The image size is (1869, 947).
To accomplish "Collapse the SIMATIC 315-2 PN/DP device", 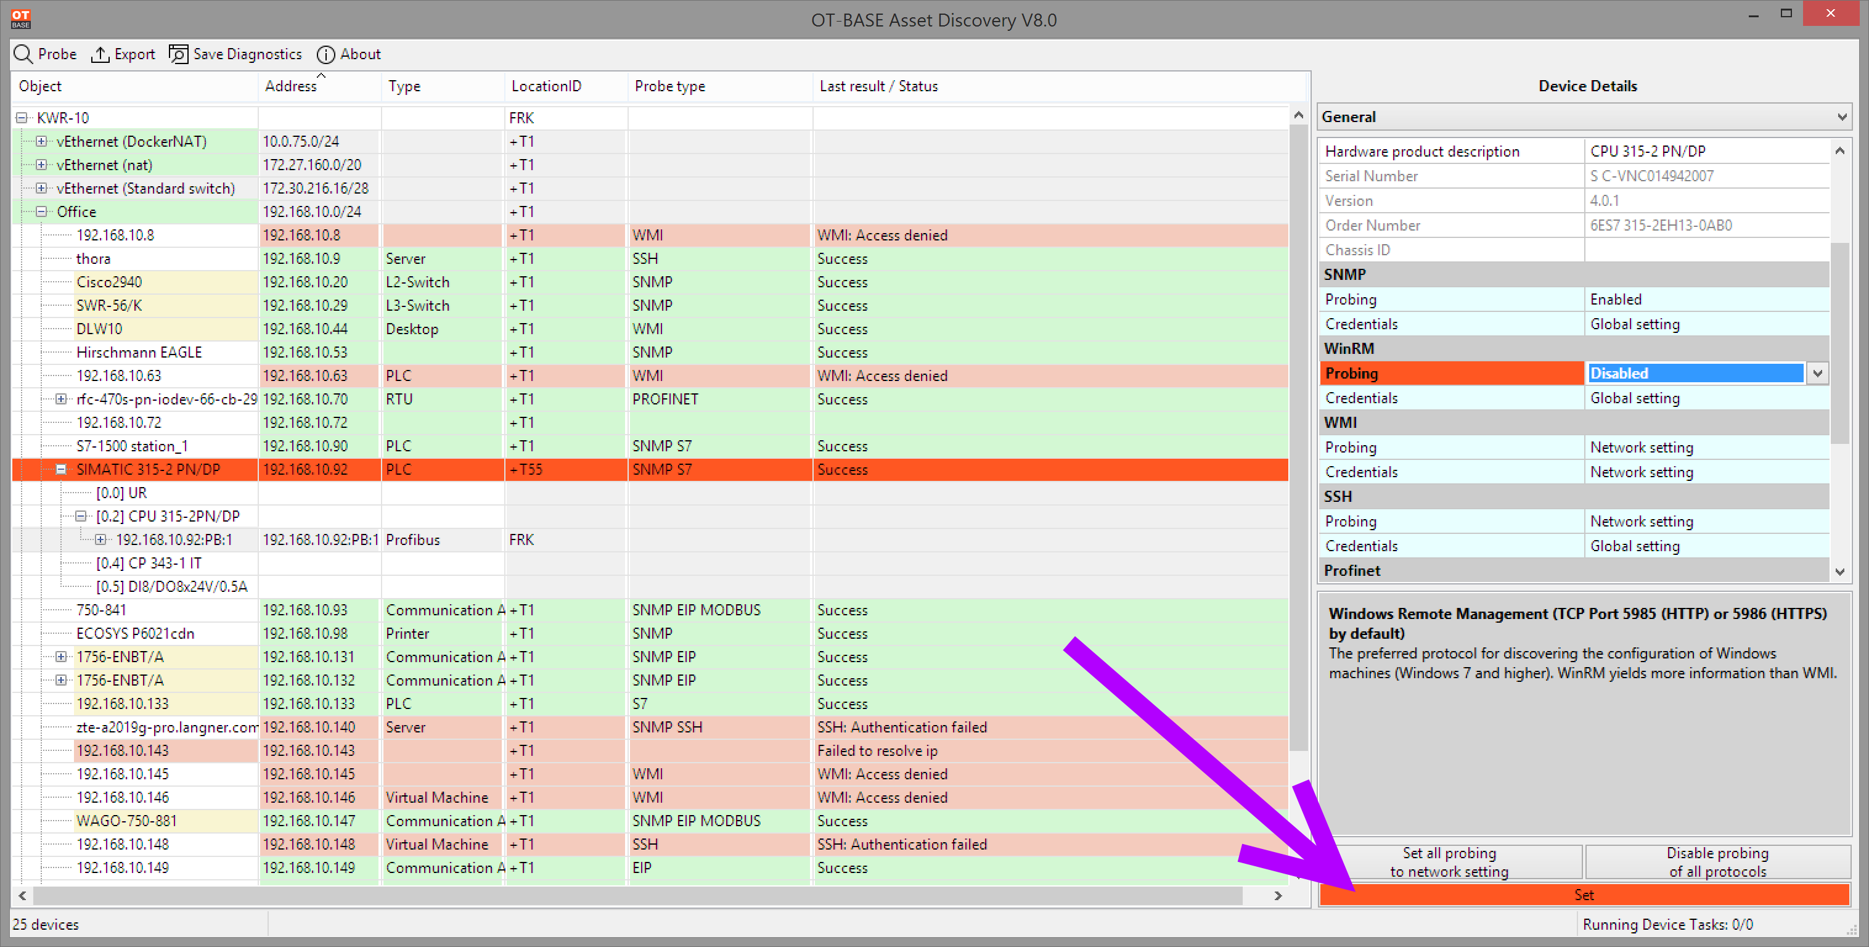I will [x=61, y=470].
